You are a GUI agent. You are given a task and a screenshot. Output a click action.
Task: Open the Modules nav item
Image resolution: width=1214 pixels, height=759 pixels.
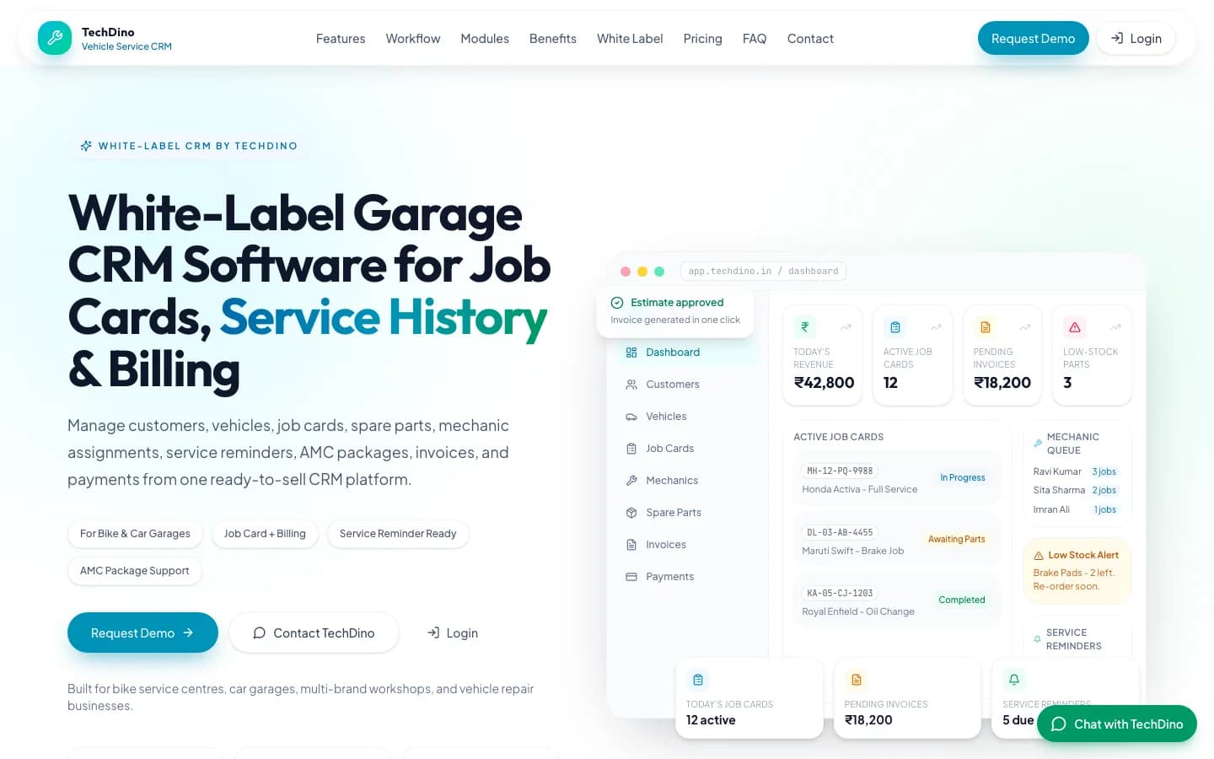[485, 39]
